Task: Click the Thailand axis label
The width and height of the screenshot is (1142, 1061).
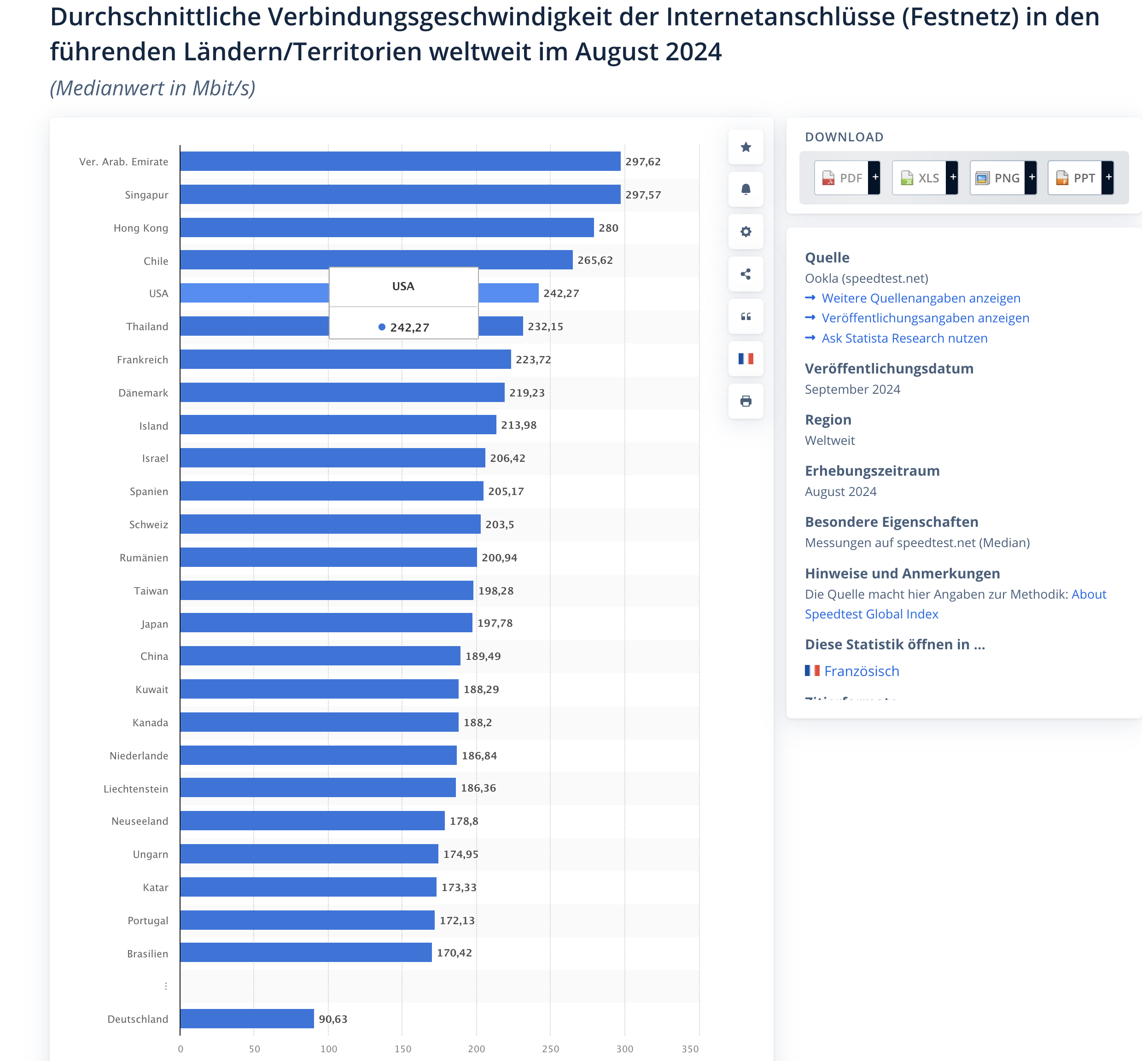Action: click(147, 326)
